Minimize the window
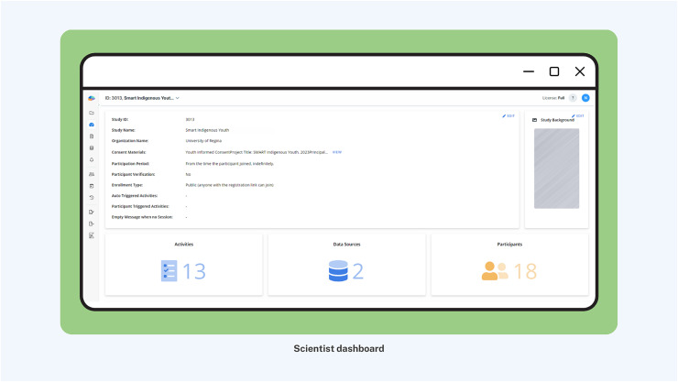 click(x=529, y=71)
